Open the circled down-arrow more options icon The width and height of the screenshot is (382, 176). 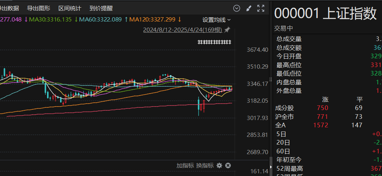tap(237, 8)
